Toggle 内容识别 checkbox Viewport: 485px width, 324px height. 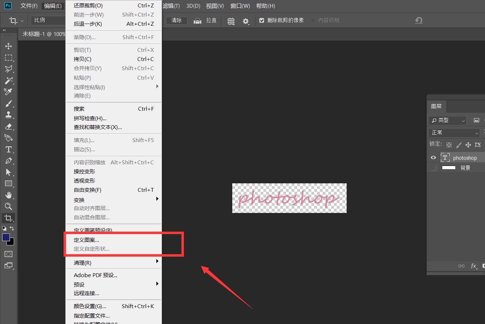coord(313,20)
